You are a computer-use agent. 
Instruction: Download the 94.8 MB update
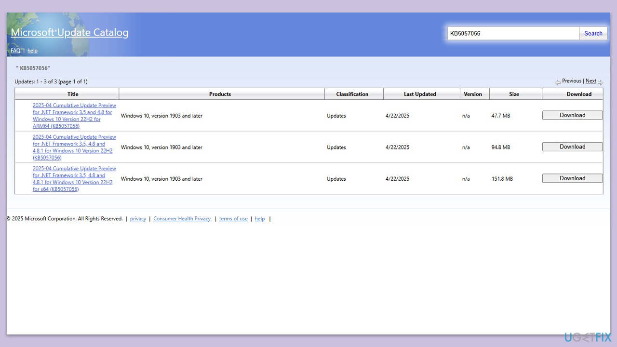pyautogui.click(x=572, y=147)
